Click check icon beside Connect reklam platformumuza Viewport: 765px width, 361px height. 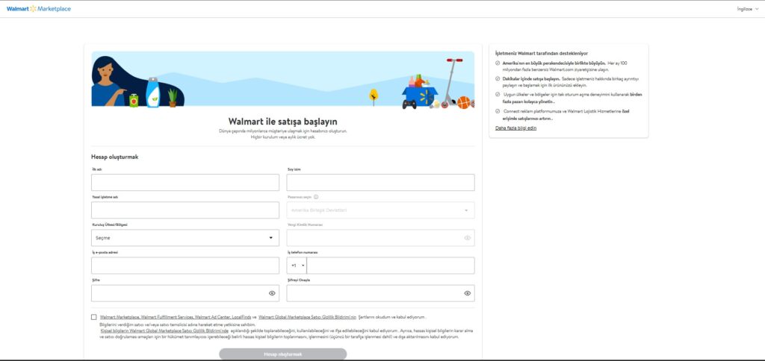[x=497, y=111]
